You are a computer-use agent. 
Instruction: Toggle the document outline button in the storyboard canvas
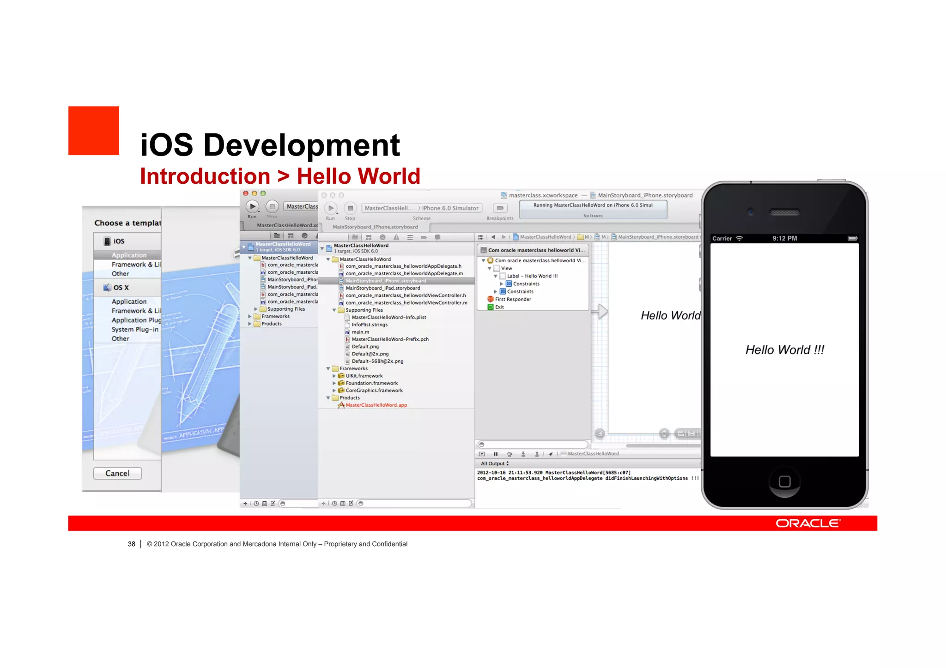[600, 433]
